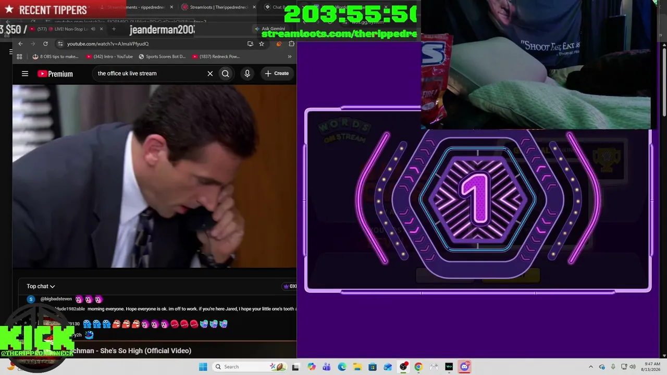The width and height of the screenshot is (667, 375).
Task: Open Microsoft Teams from the taskbar
Action: [327, 367]
